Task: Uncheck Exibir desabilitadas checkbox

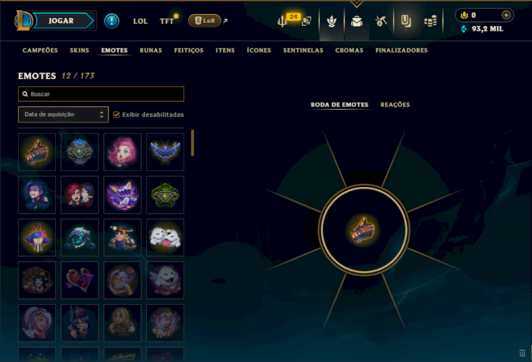Action: [116, 114]
